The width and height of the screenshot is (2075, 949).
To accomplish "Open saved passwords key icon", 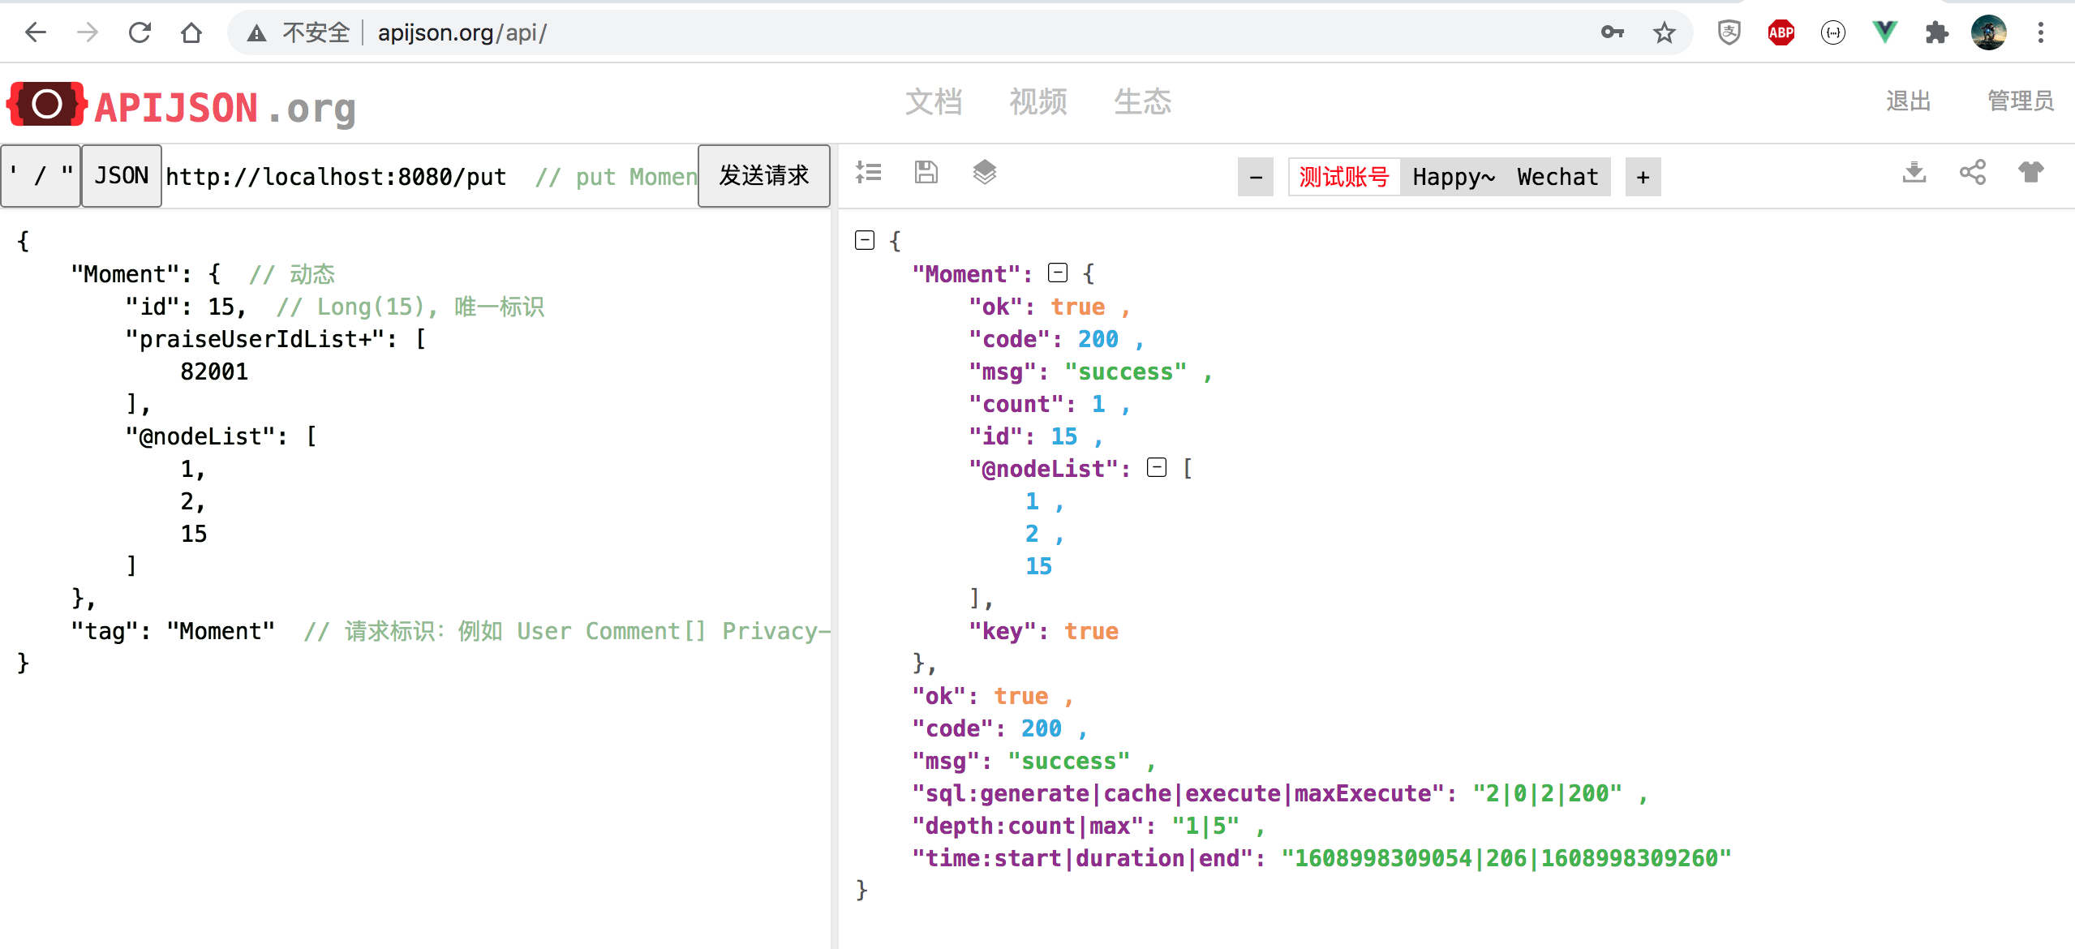I will [1612, 32].
